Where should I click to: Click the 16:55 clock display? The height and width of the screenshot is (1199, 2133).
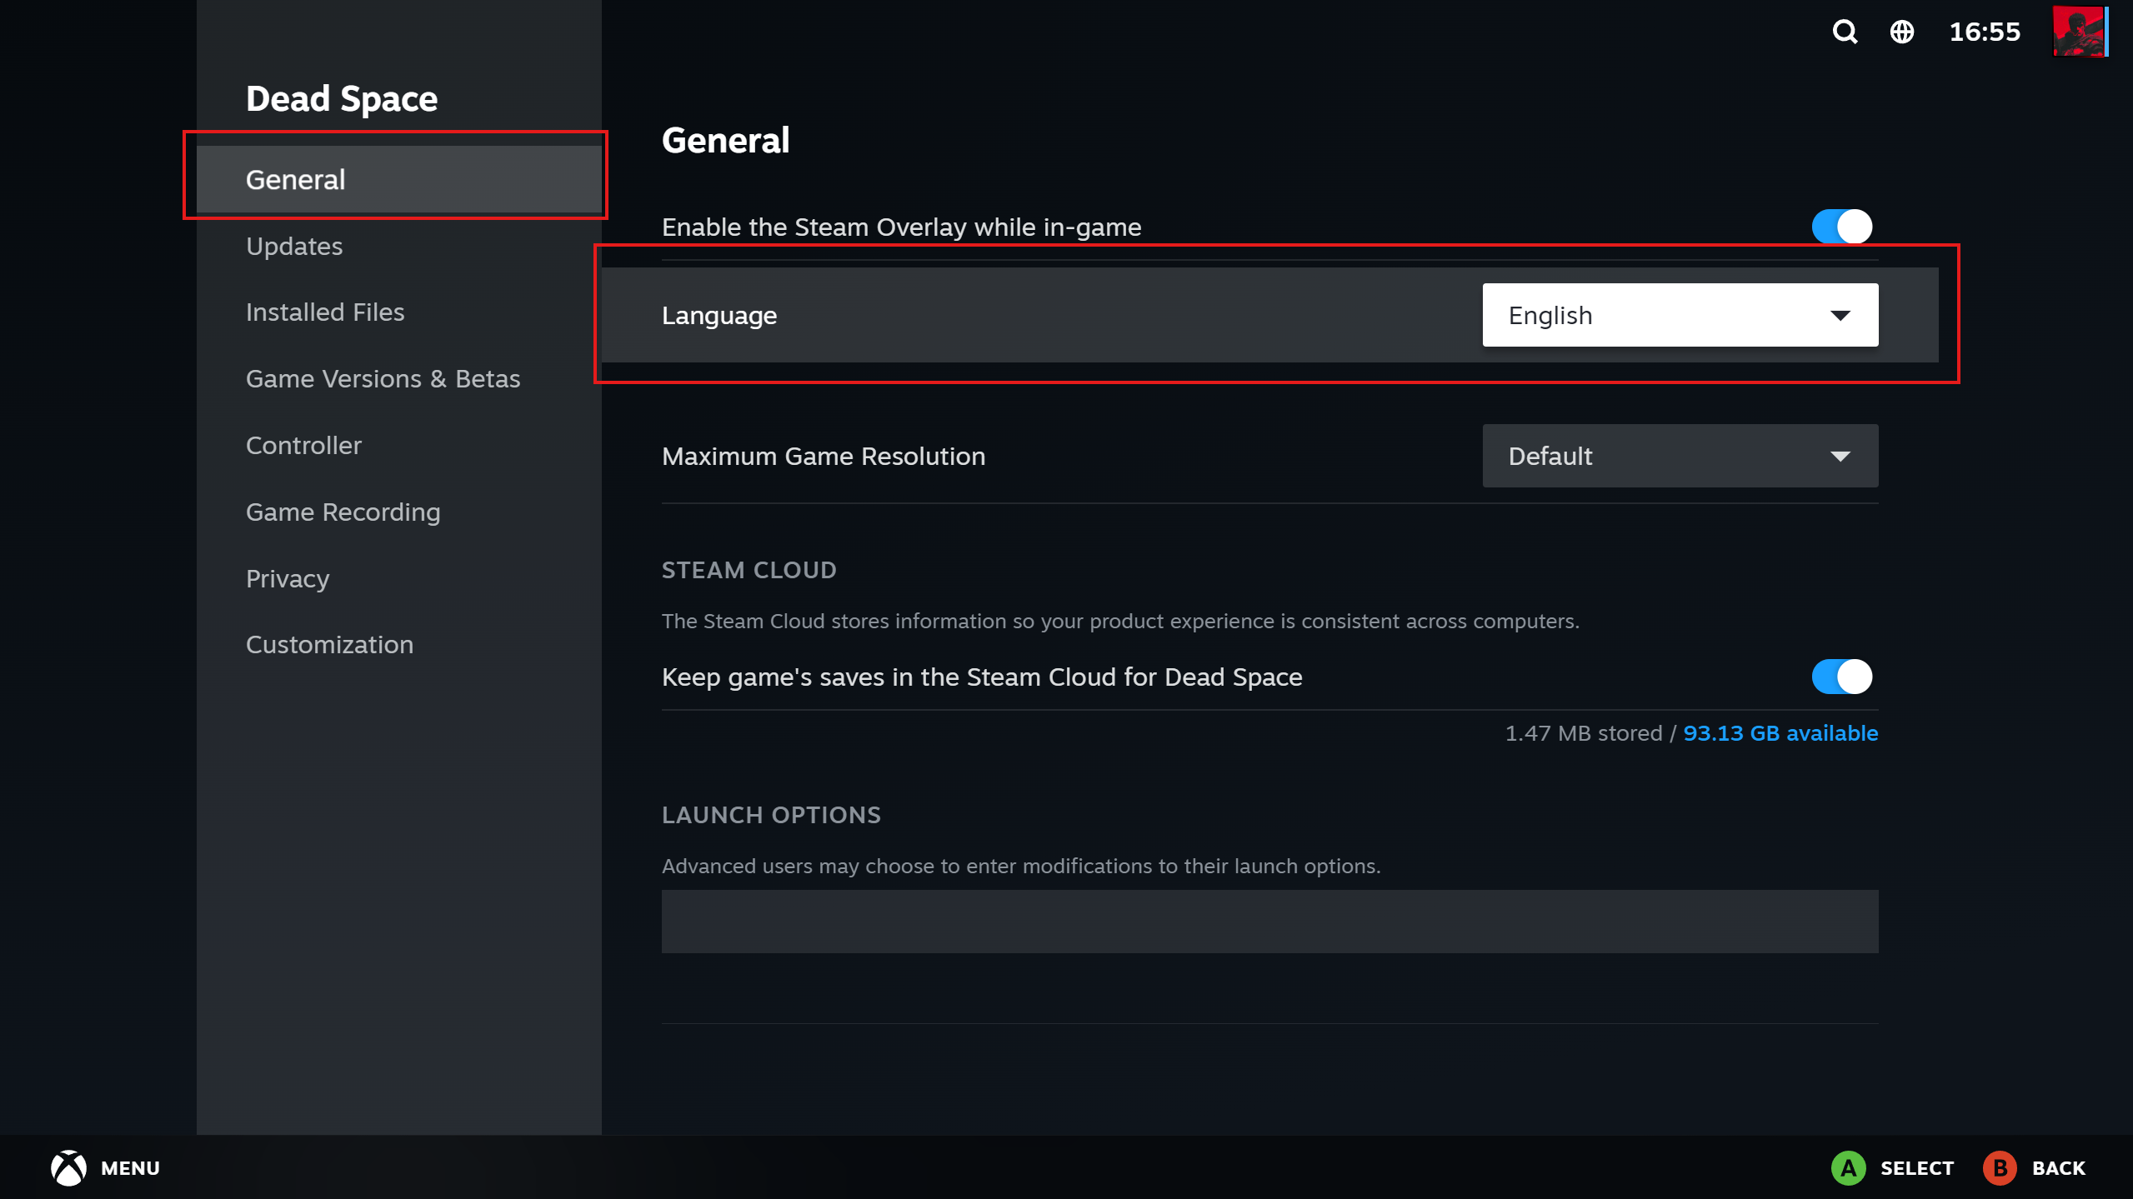point(1985,32)
